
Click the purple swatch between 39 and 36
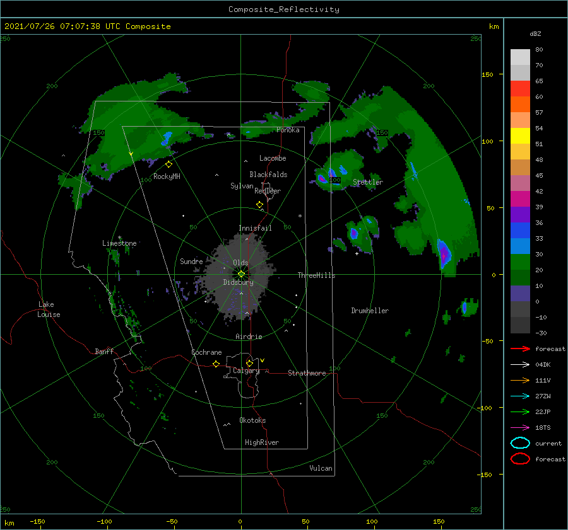coord(520,214)
